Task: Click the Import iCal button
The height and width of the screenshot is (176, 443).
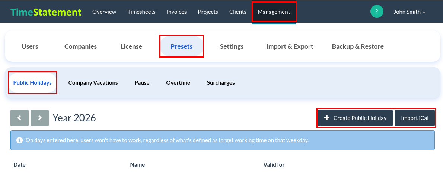Action: pos(414,118)
